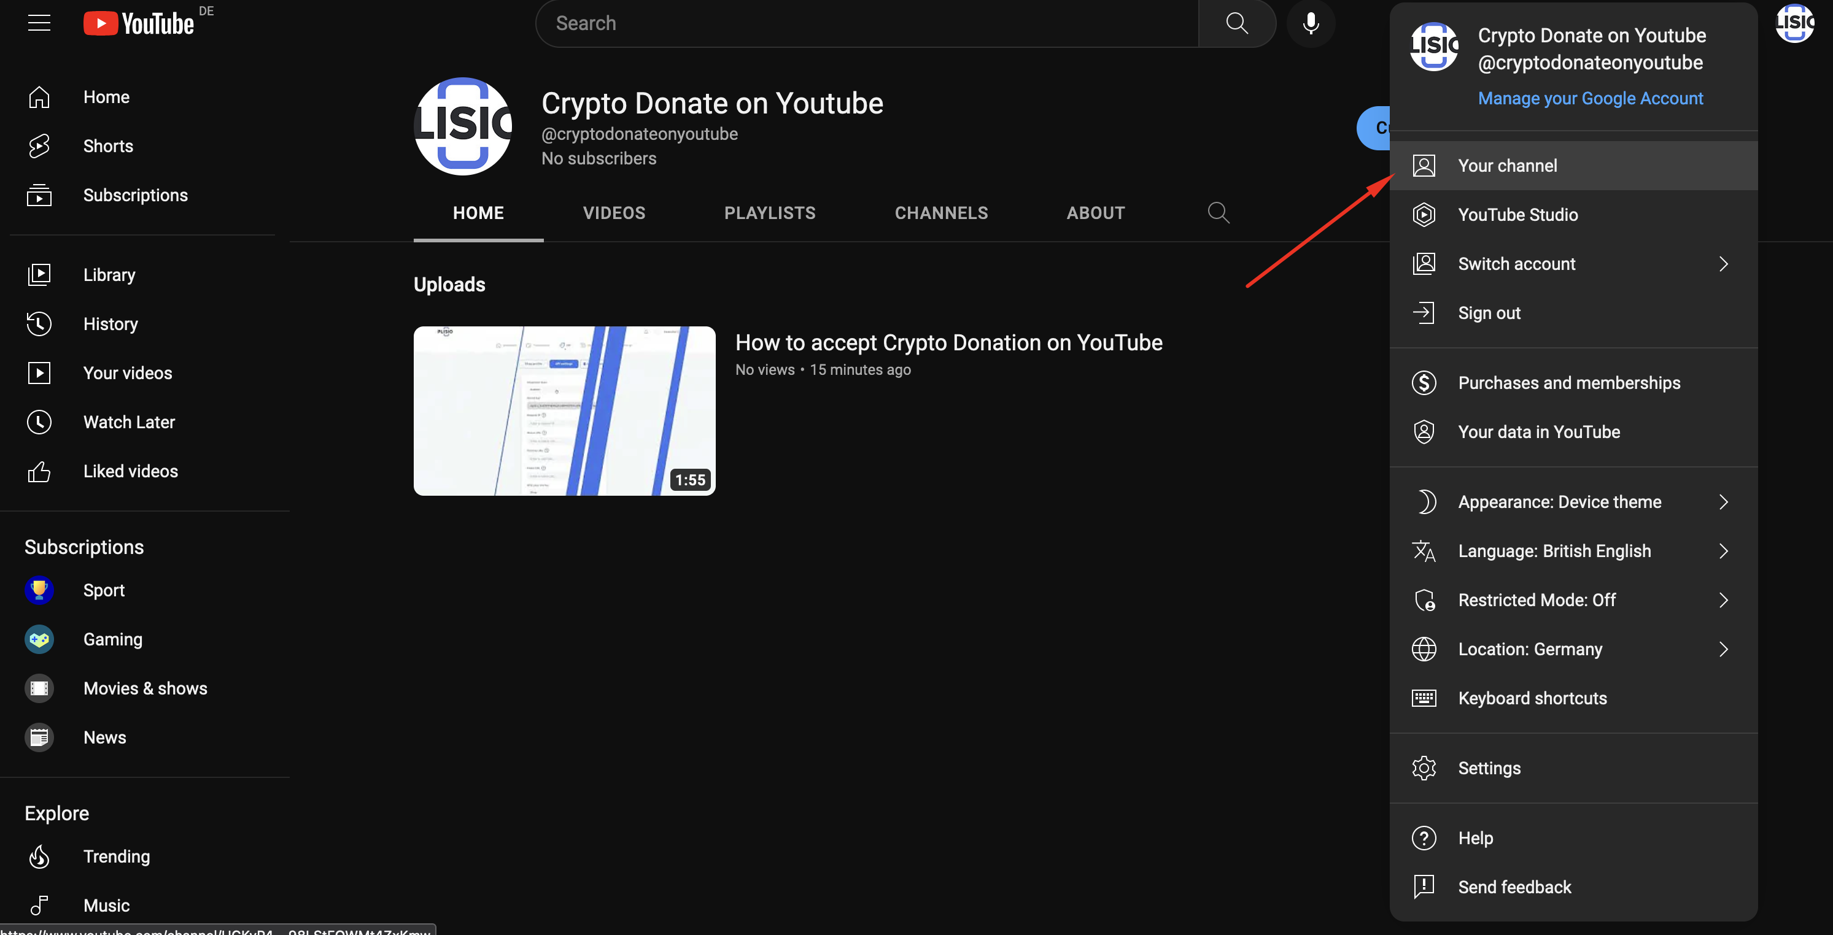
Task: Click the Purchases dollar sign icon
Action: pos(1424,383)
